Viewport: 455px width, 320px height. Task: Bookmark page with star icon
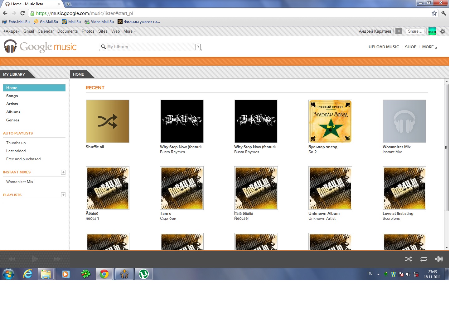point(434,13)
